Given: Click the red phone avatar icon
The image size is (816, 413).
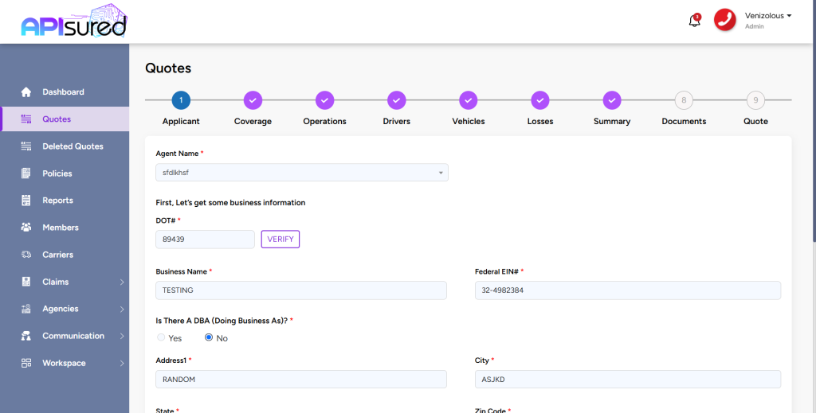Looking at the screenshot, I should (724, 20).
